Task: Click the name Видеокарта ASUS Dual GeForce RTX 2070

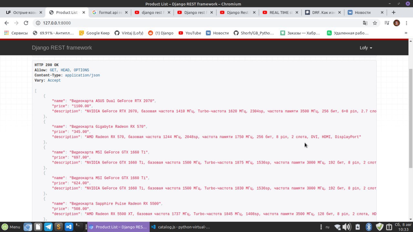Action: (x=112, y=101)
